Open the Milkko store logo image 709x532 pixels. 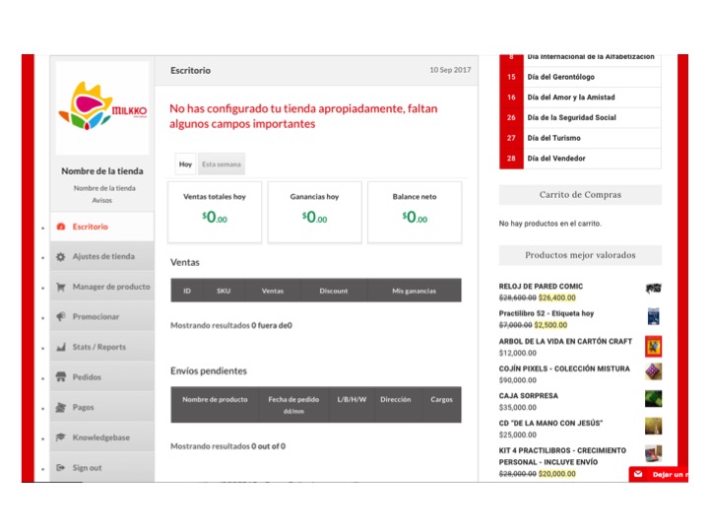coord(102,107)
